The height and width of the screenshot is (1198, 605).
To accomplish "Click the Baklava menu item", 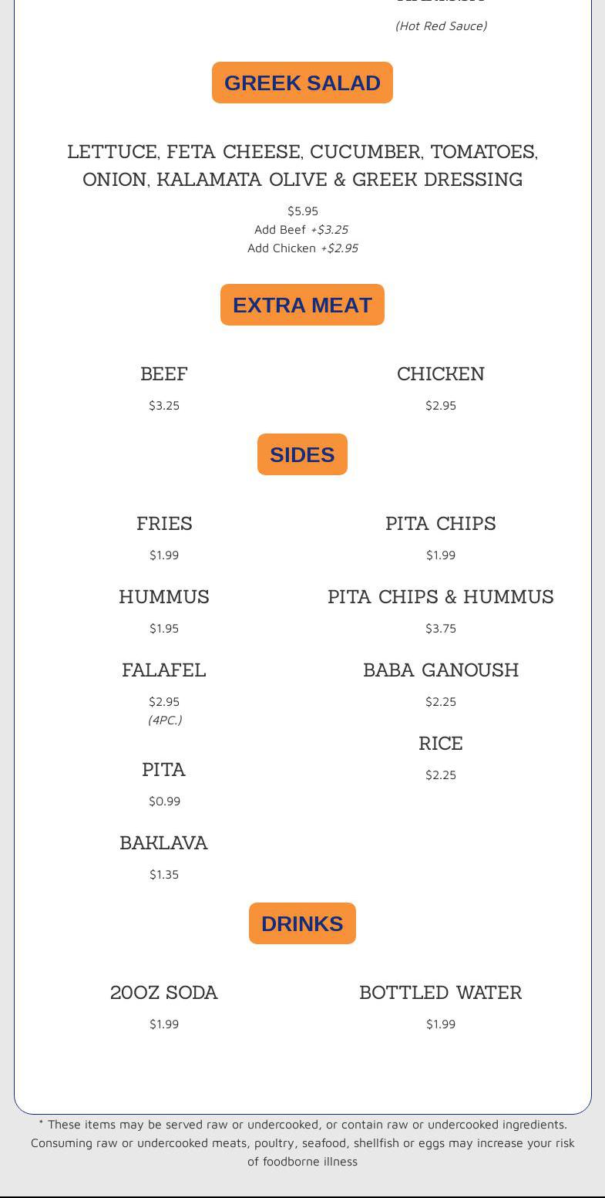I will click(x=164, y=843).
